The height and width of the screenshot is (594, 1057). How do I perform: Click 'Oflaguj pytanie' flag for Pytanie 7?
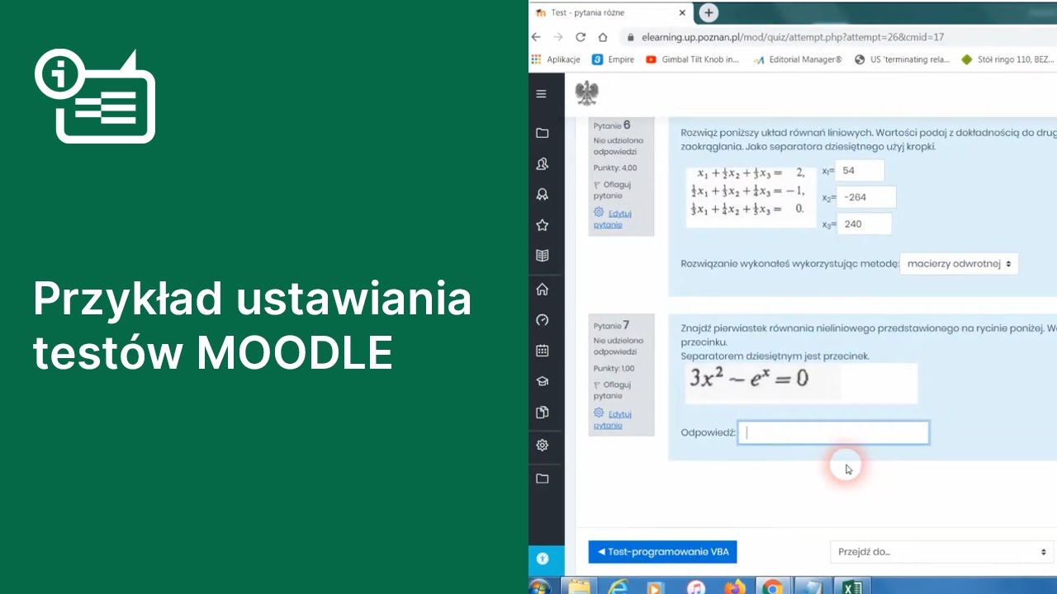point(612,390)
